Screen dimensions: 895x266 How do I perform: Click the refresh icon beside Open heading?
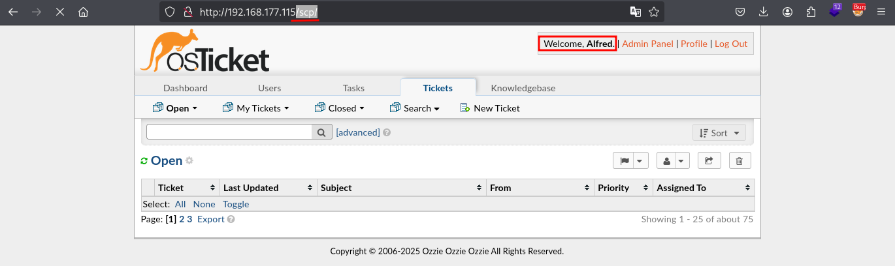[144, 161]
